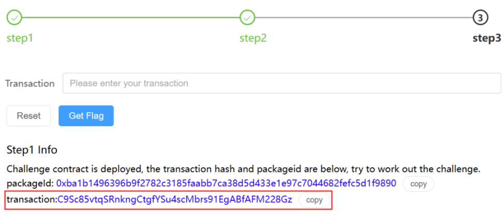Copy the packageId value
Screen dimensions: 504x219
pos(418,184)
